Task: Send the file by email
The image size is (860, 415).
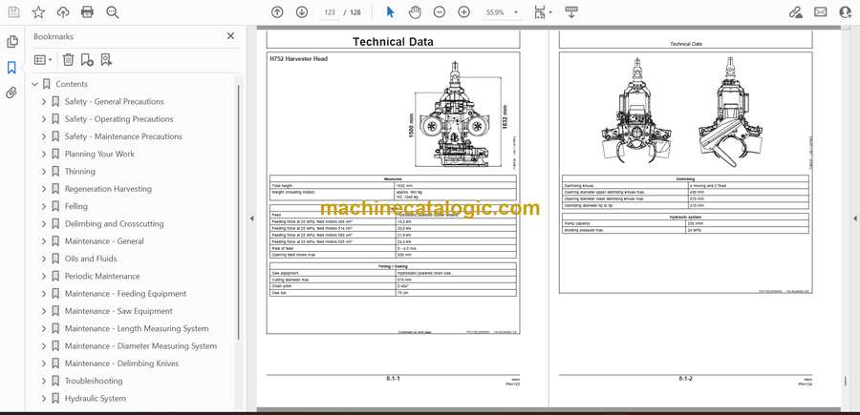Action: 821,12
